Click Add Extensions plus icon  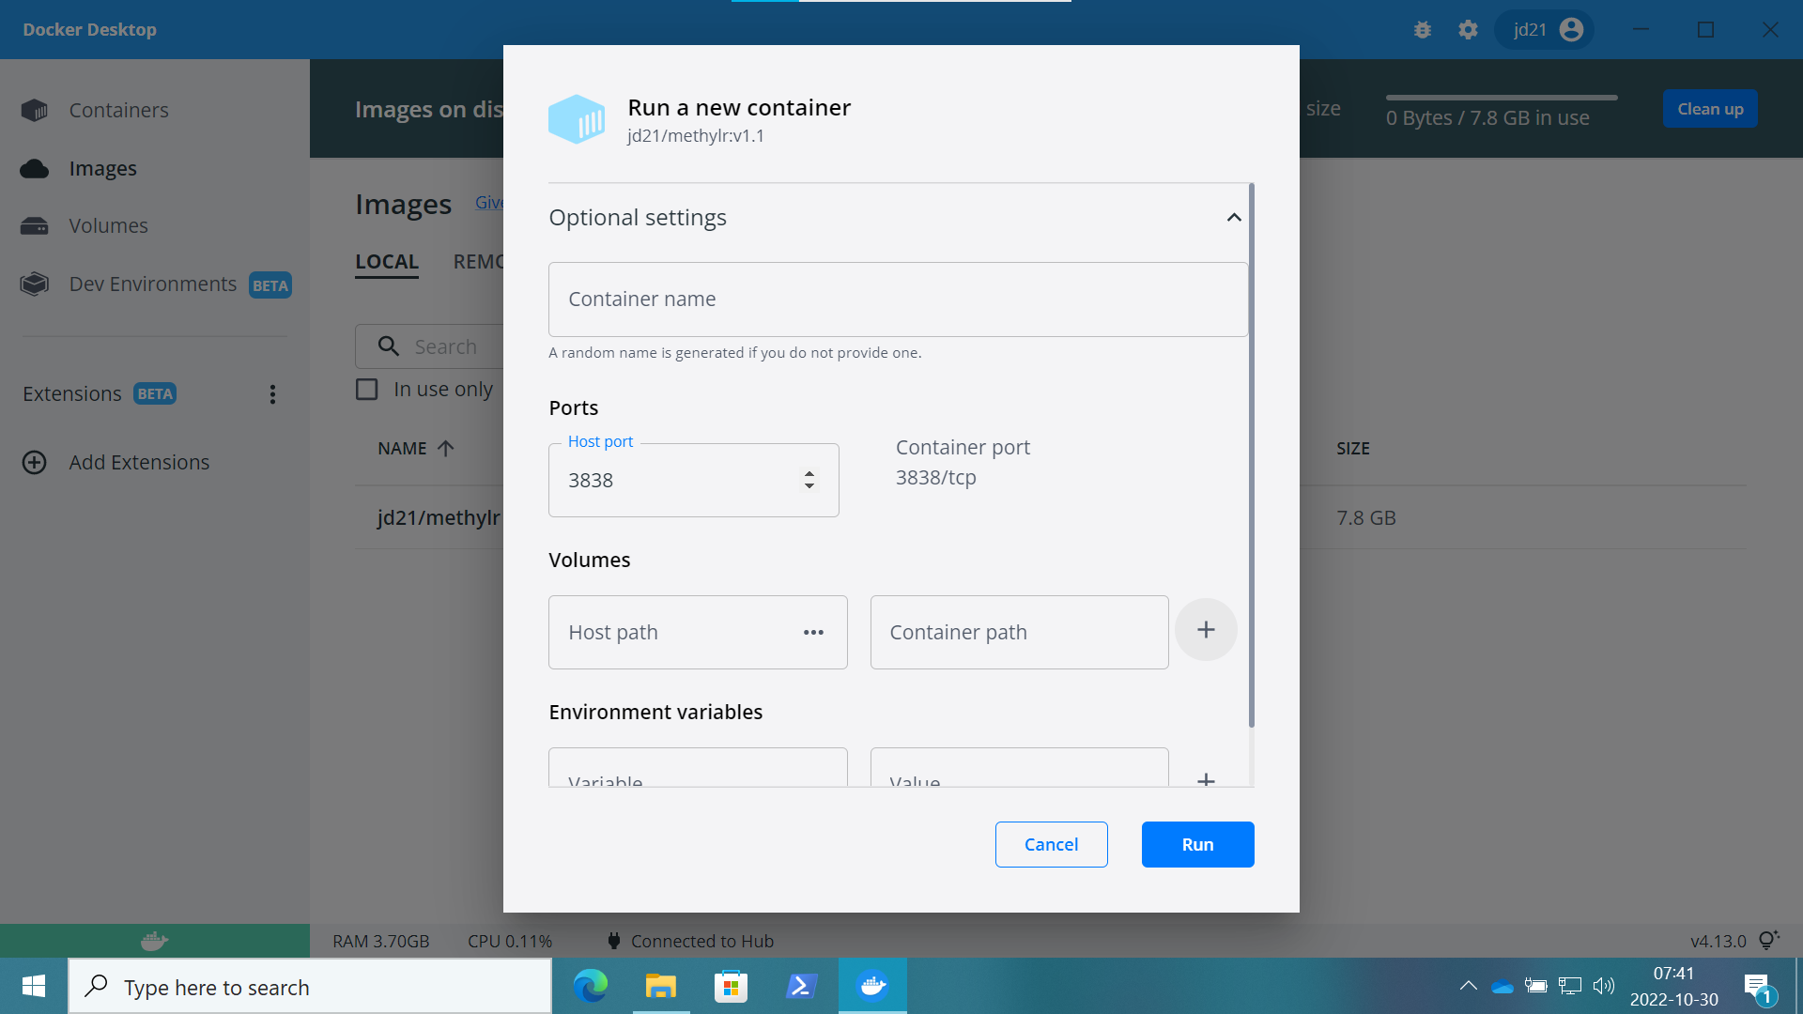click(35, 462)
